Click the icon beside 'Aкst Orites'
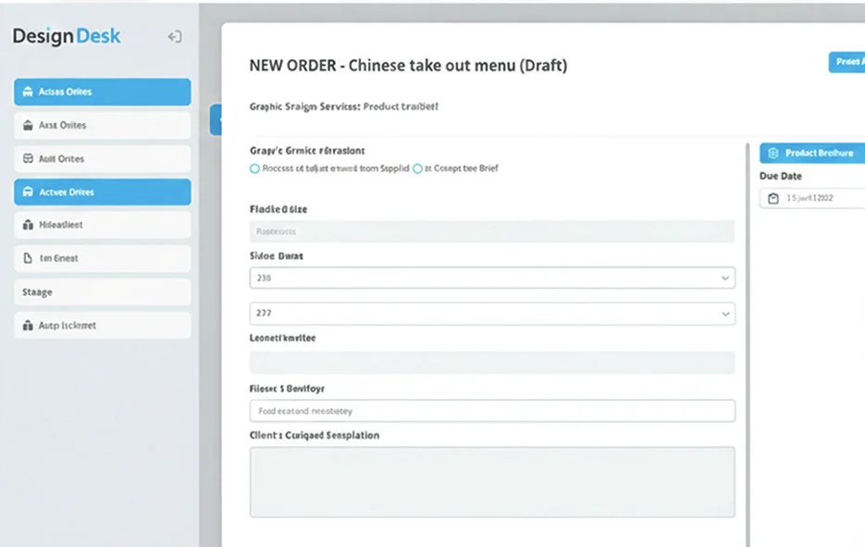The height and width of the screenshot is (547, 865). [x=28, y=125]
